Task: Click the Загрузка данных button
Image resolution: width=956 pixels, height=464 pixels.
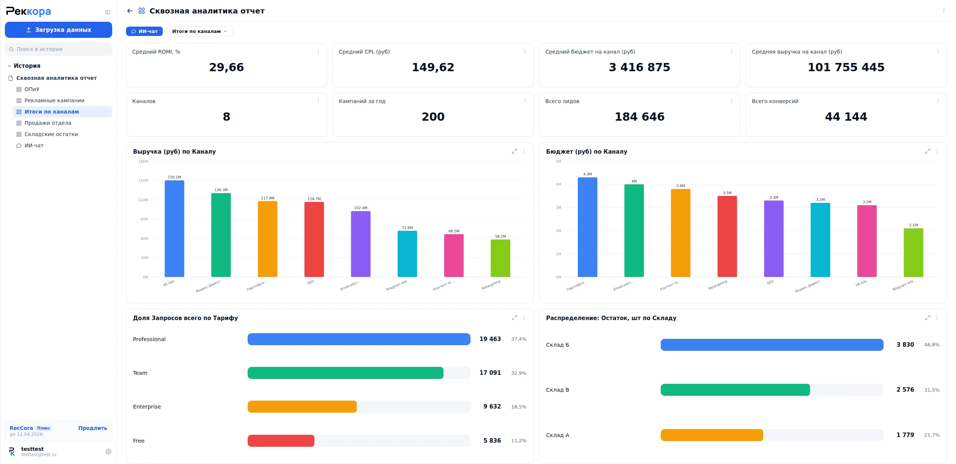Action: 59,30
